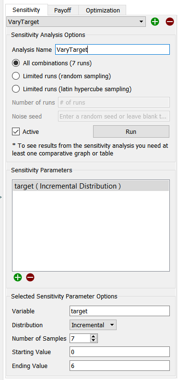Image resolution: width=178 pixels, height=380 pixels.
Task: Run the sensitivity analysis
Action: [x=131, y=132]
